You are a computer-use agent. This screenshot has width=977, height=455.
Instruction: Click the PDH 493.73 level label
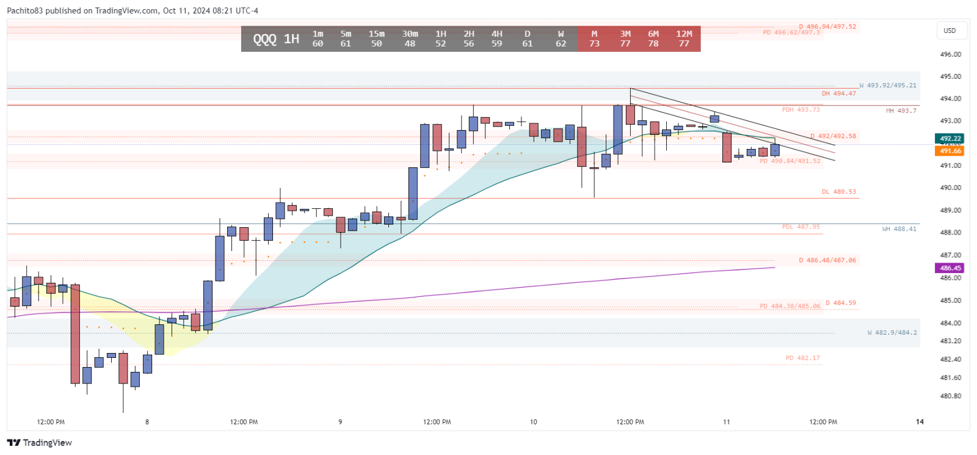tap(801, 110)
